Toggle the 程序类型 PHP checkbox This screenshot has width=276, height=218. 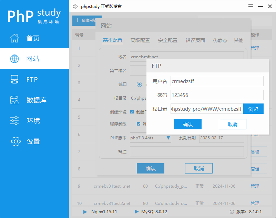click(x=139, y=124)
